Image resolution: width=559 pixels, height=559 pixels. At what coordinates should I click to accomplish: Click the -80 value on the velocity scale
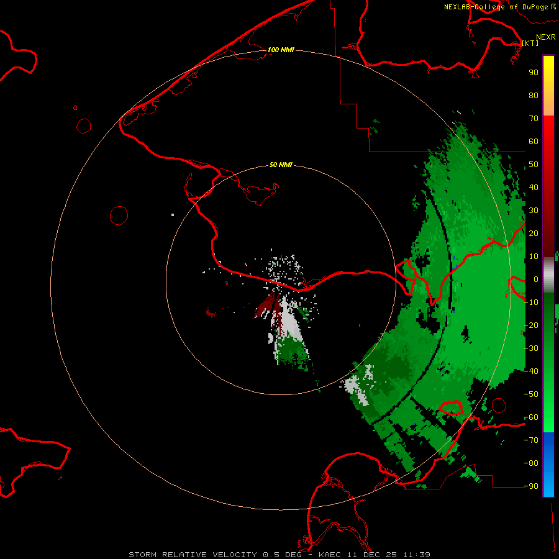(531, 463)
